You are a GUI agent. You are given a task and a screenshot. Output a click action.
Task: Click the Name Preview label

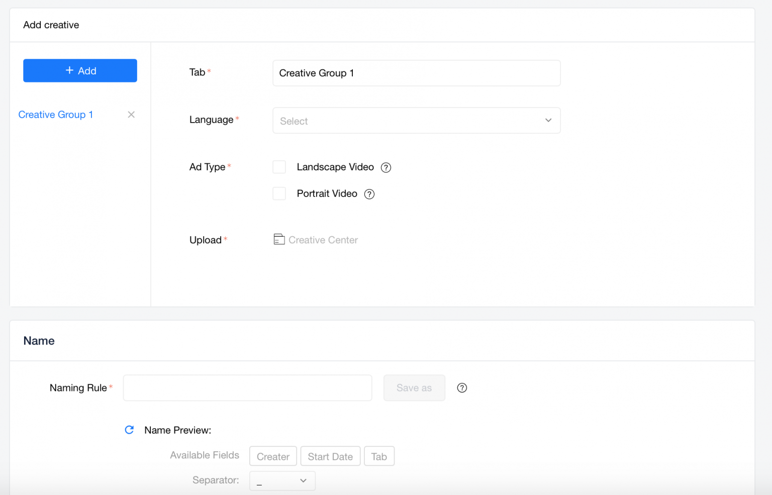[178, 430]
